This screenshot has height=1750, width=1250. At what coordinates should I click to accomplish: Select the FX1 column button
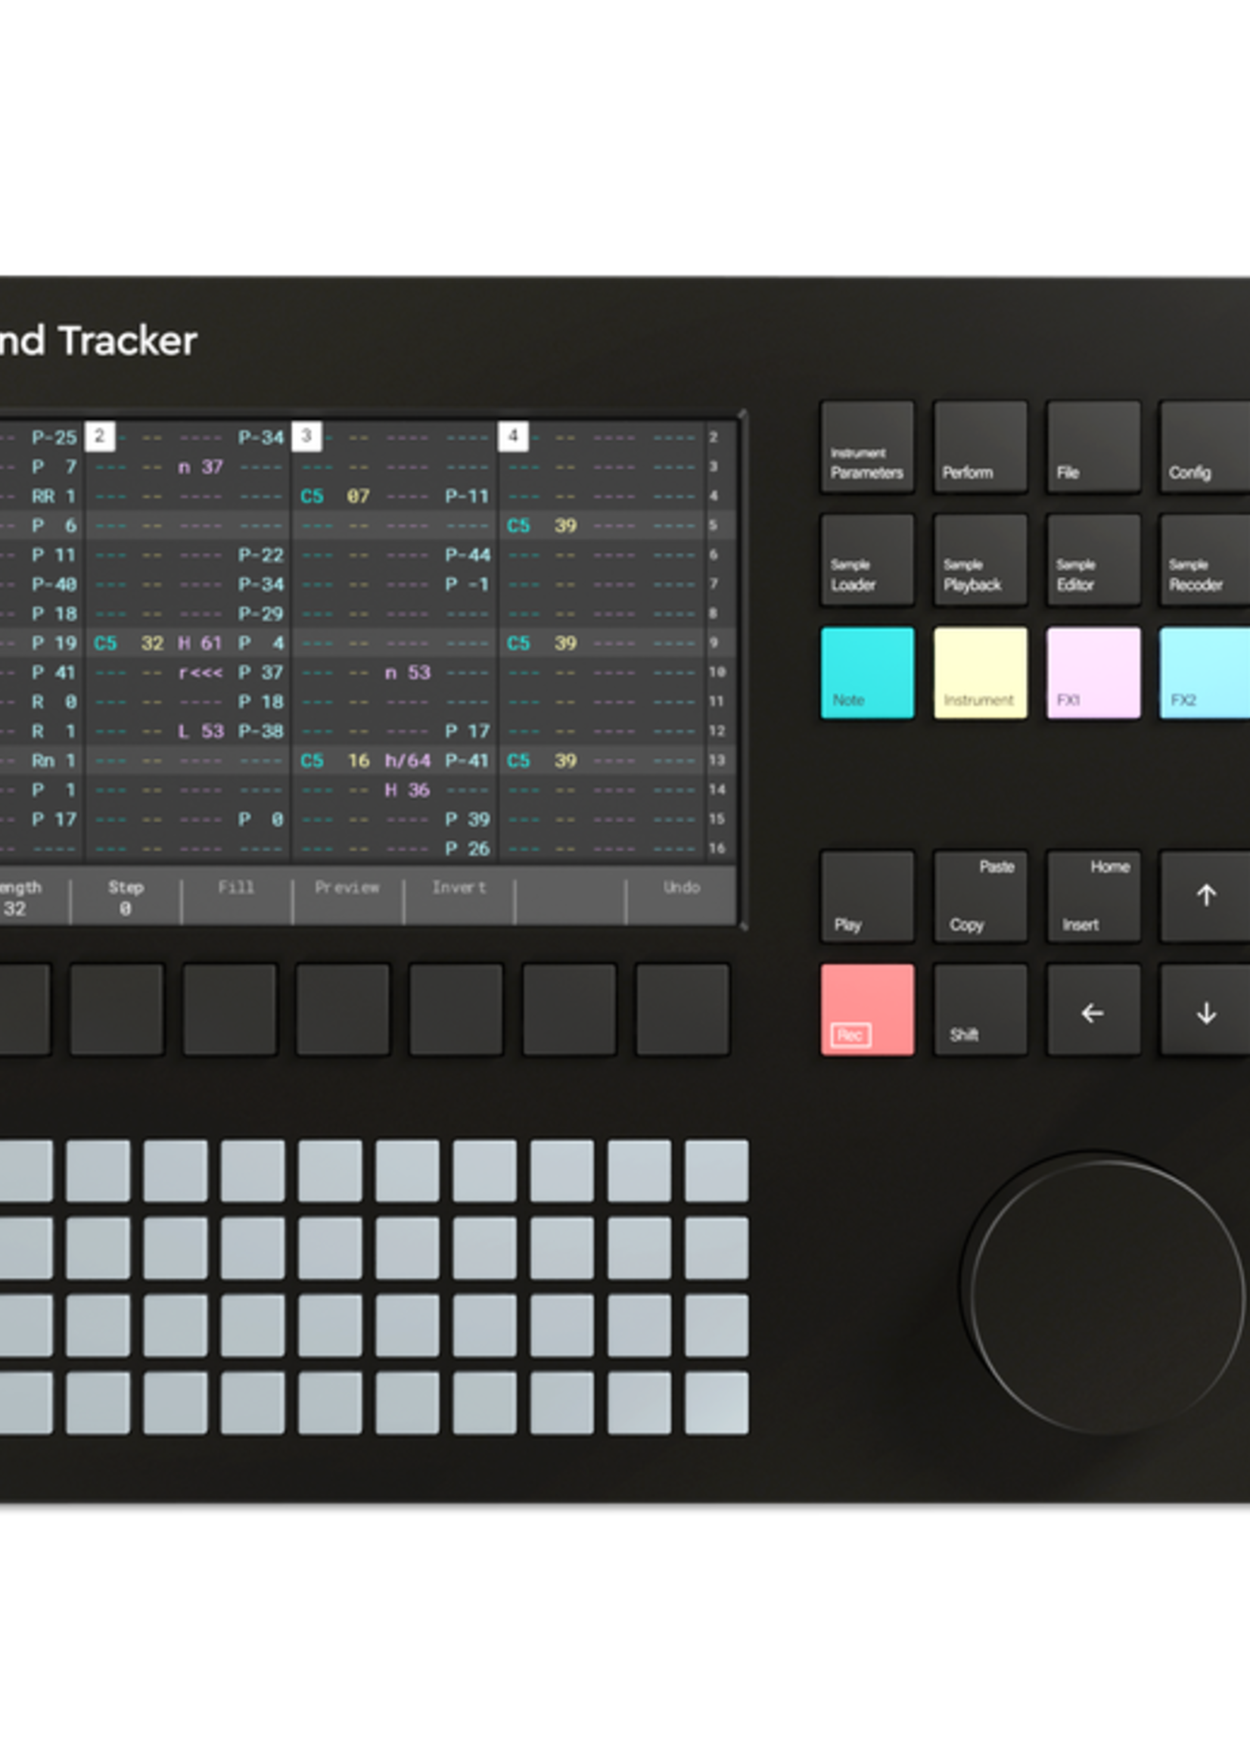(1093, 673)
